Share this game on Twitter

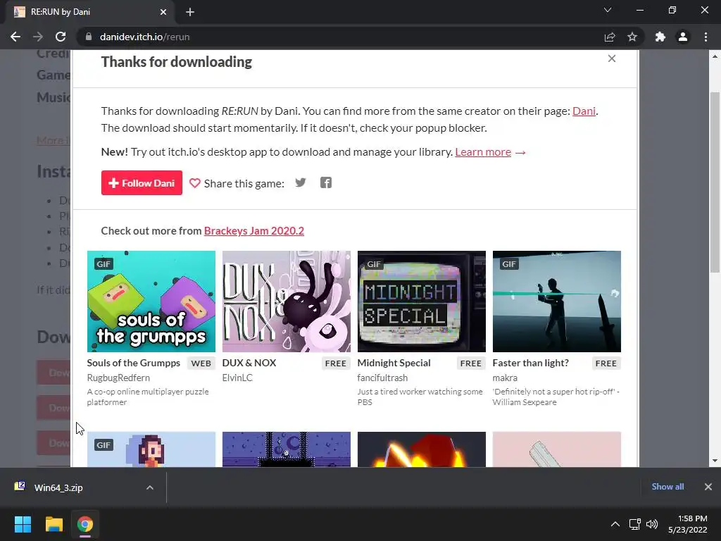tap(301, 182)
